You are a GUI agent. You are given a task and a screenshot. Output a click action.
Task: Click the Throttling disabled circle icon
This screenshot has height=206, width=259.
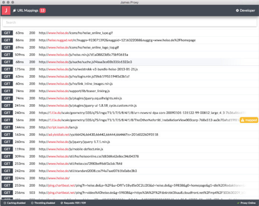point(32,203)
